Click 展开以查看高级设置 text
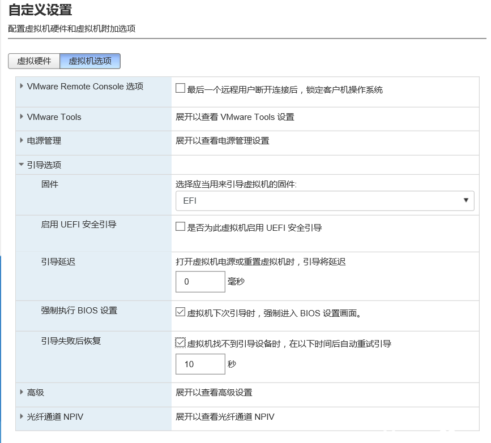491x443 pixels. (x=214, y=392)
